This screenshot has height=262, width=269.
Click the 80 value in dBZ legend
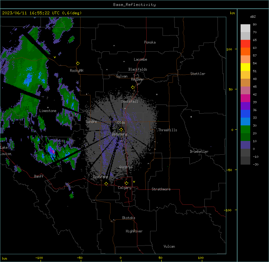point(255,25)
